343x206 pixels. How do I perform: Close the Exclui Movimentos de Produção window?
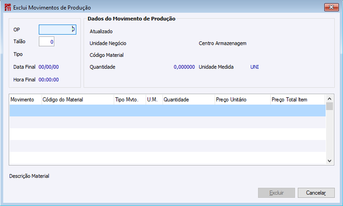(x=331, y=7)
